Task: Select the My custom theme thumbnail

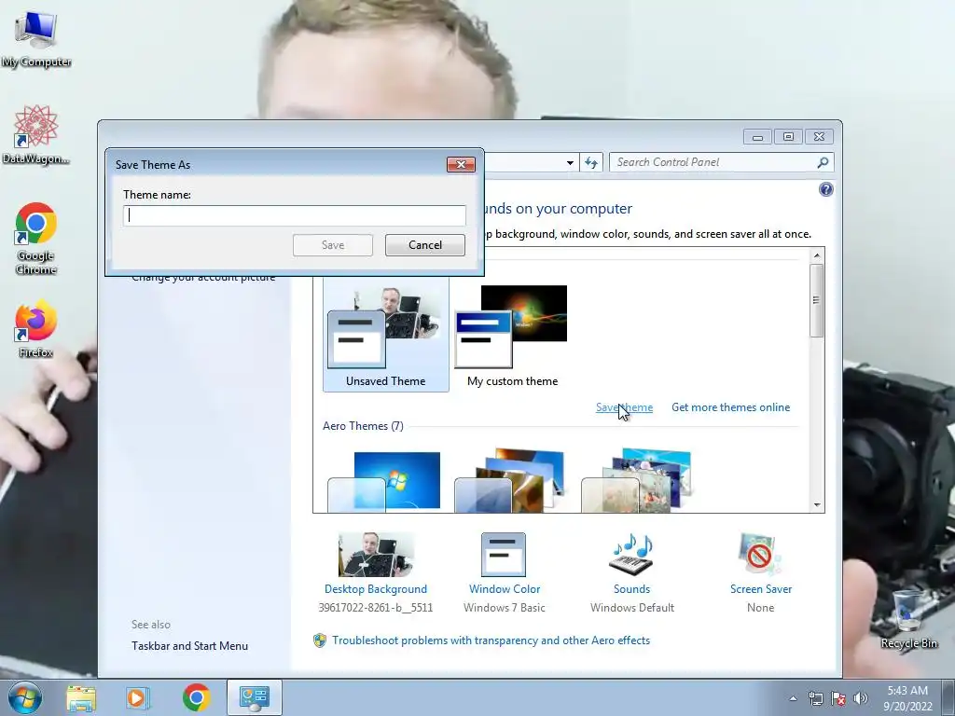Action: coord(512,334)
